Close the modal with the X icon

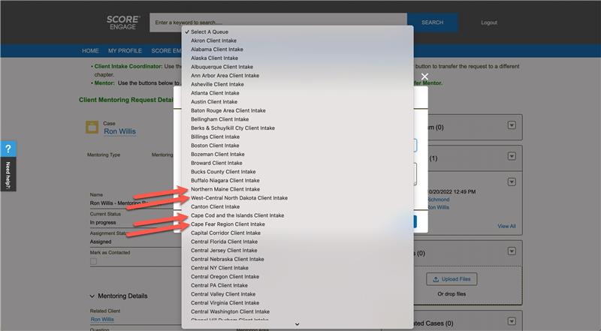[424, 77]
